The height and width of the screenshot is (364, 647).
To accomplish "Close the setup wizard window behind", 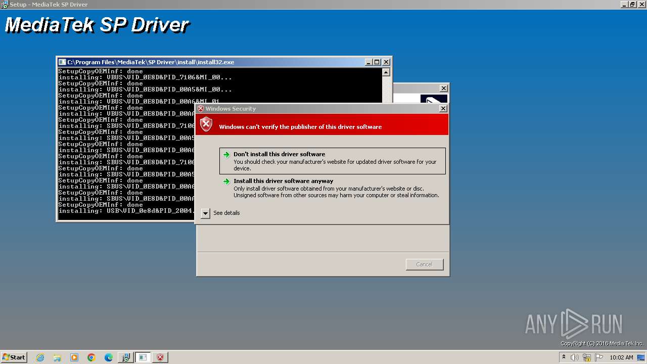I will 444,88.
